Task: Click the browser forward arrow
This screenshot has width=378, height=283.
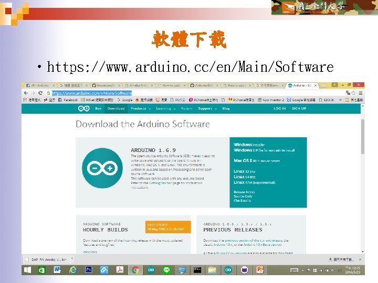Action: coord(33,93)
